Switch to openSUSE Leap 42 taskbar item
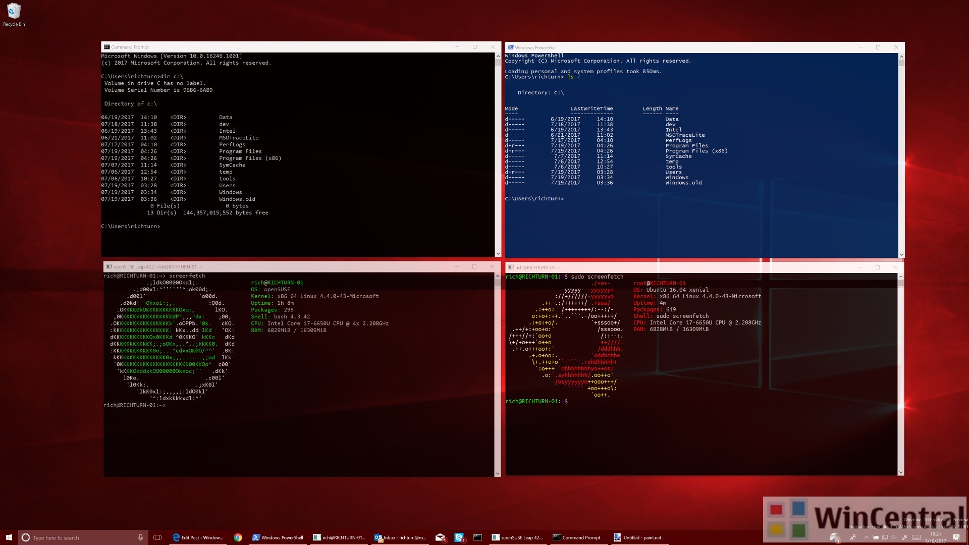Image resolution: width=969 pixels, height=545 pixels. pyautogui.click(x=517, y=537)
